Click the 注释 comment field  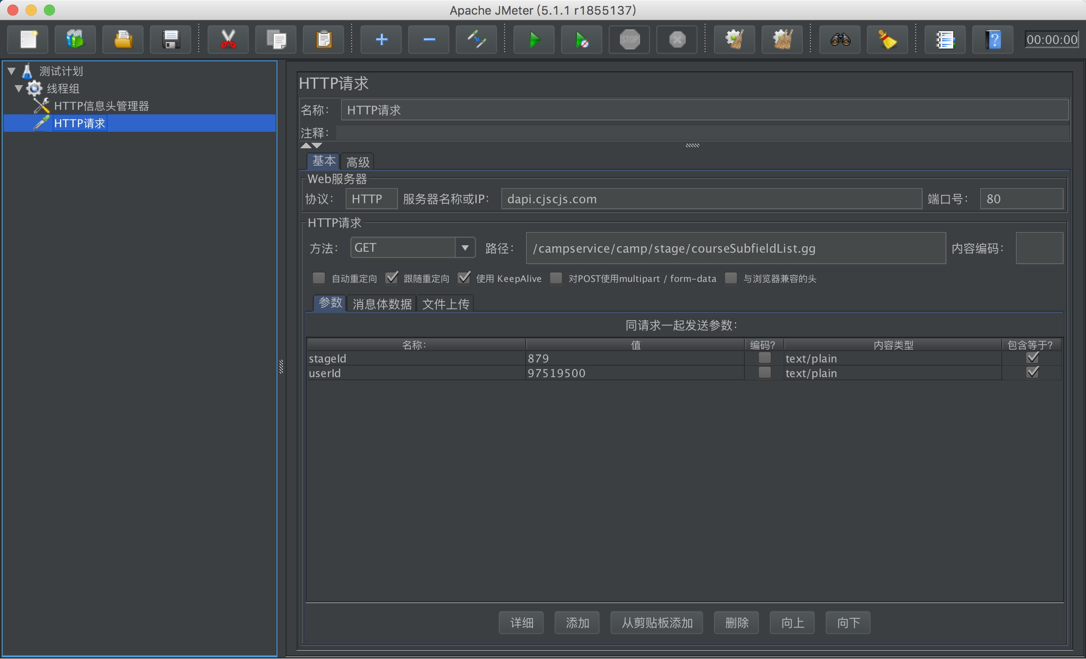703,133
